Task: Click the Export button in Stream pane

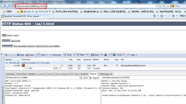Action: [x=94, y=78]
